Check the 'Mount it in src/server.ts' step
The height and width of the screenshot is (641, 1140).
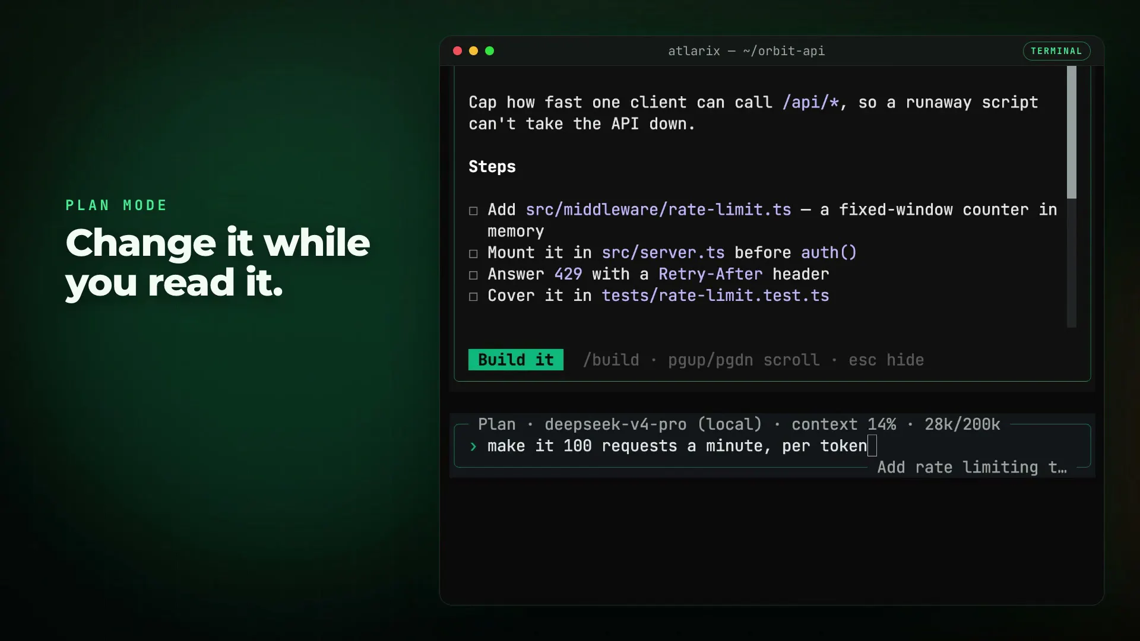(x=473, y=253)
